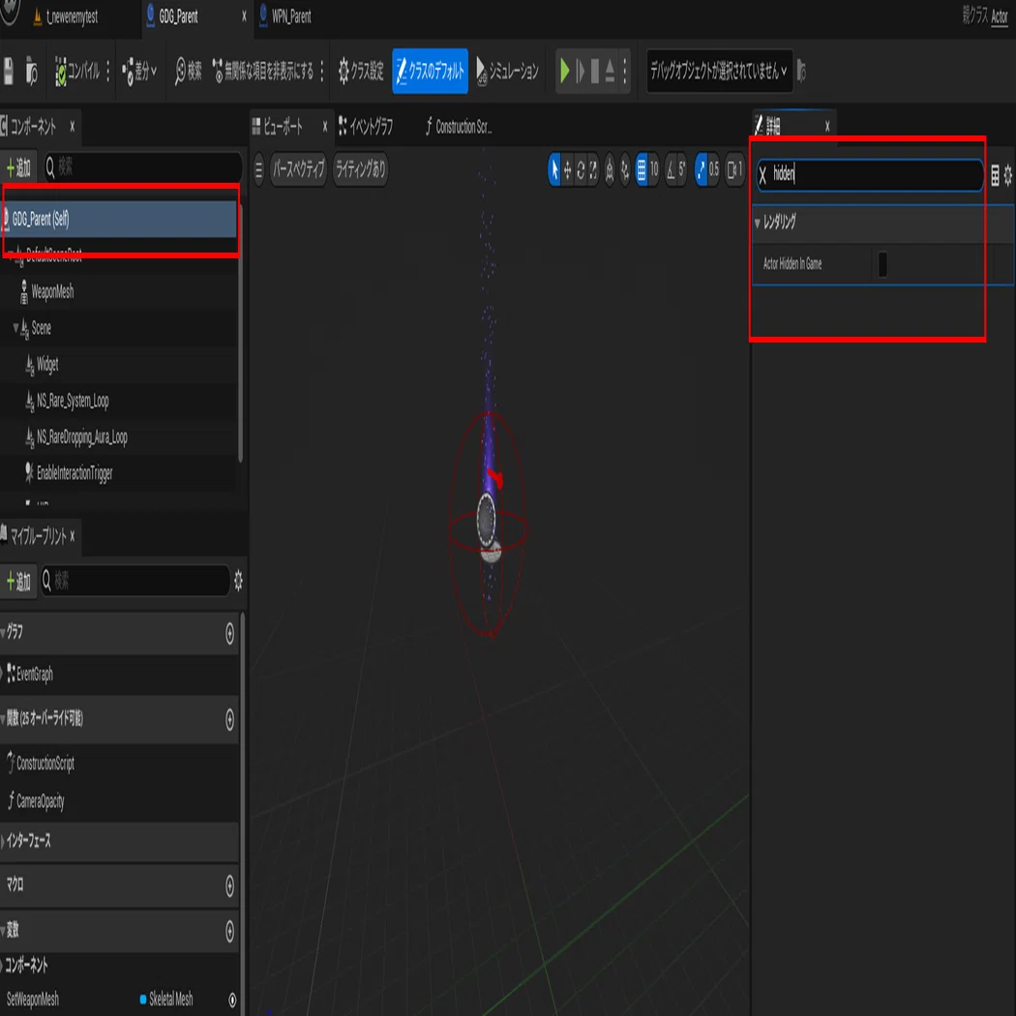Open parent class Actor link
The height and width of the screenshot is (1016, 1016).
click(x=1000, y=16)
